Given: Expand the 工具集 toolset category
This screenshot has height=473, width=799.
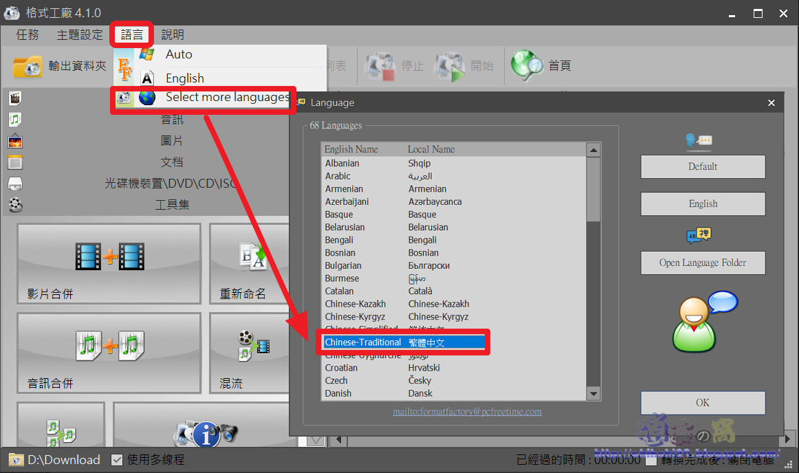Looking at the screenshot, I should pyautogui.click(x=172, y=204).
